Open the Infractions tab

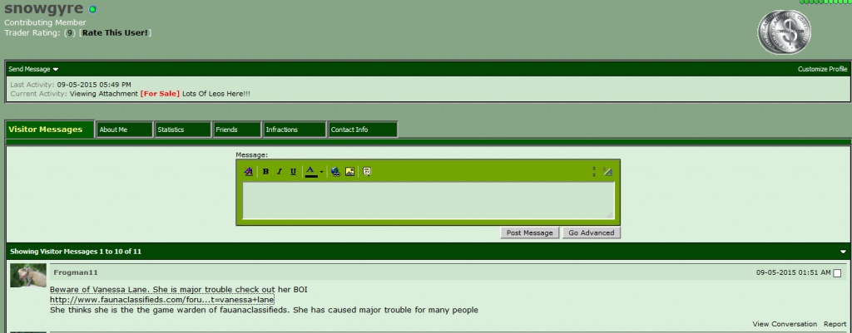(295, 130)
